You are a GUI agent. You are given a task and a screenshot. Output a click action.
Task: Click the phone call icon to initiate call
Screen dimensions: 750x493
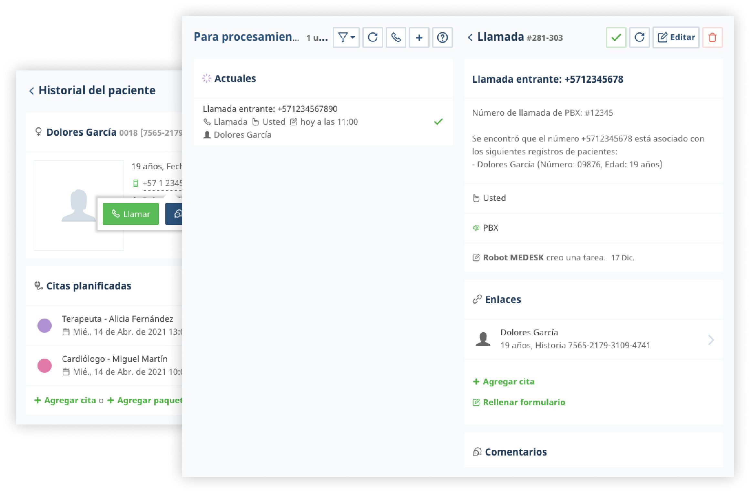tap(396, 37)
